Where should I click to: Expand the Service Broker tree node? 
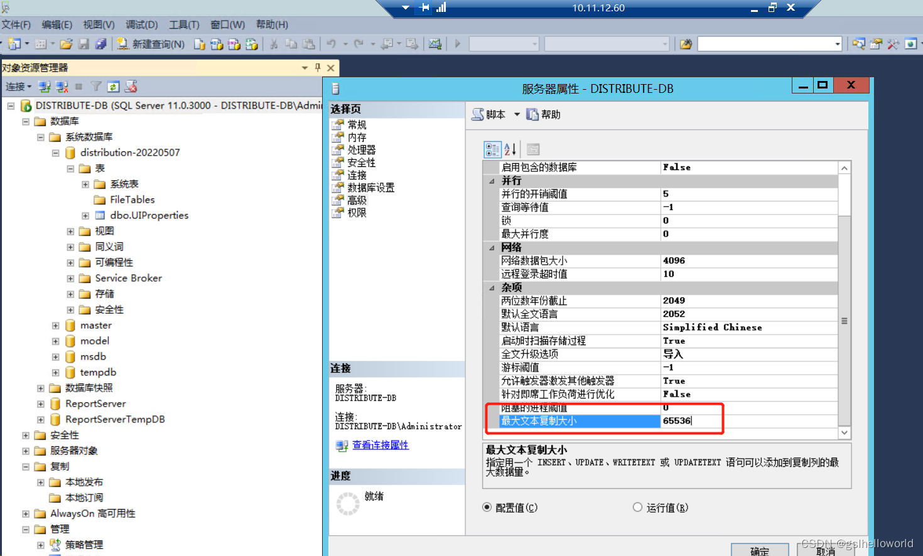71,278
